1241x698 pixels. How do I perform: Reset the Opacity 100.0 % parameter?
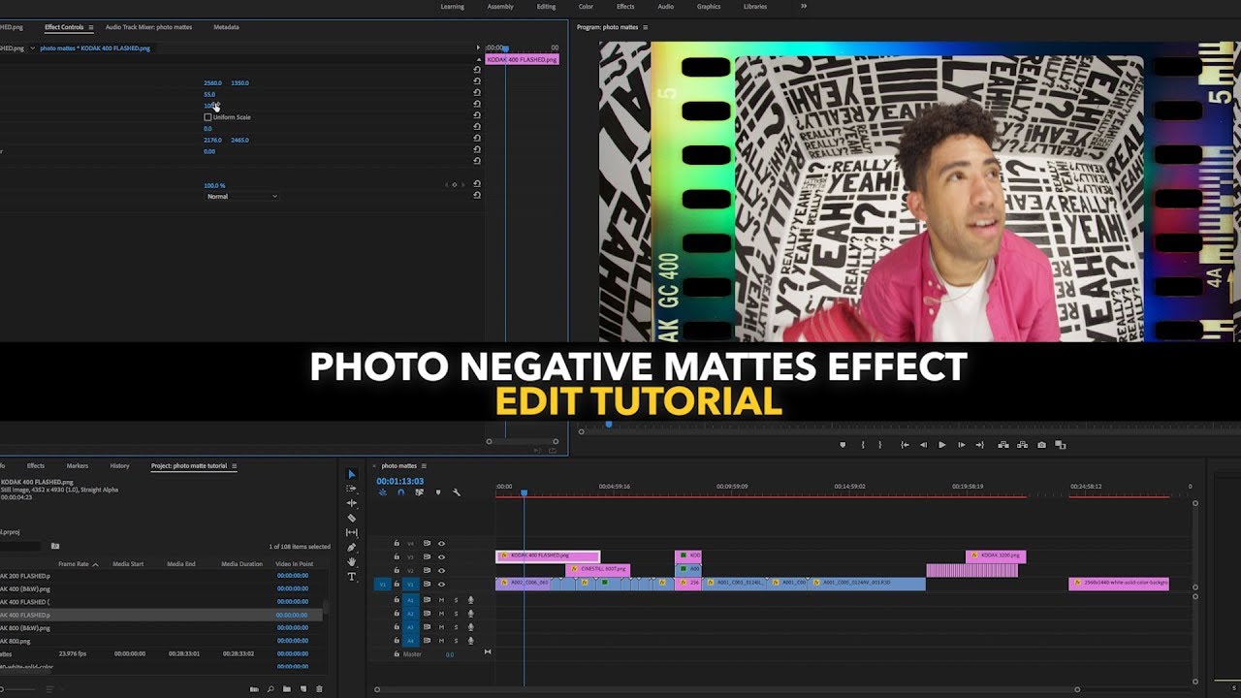click(x=477, y=185)
